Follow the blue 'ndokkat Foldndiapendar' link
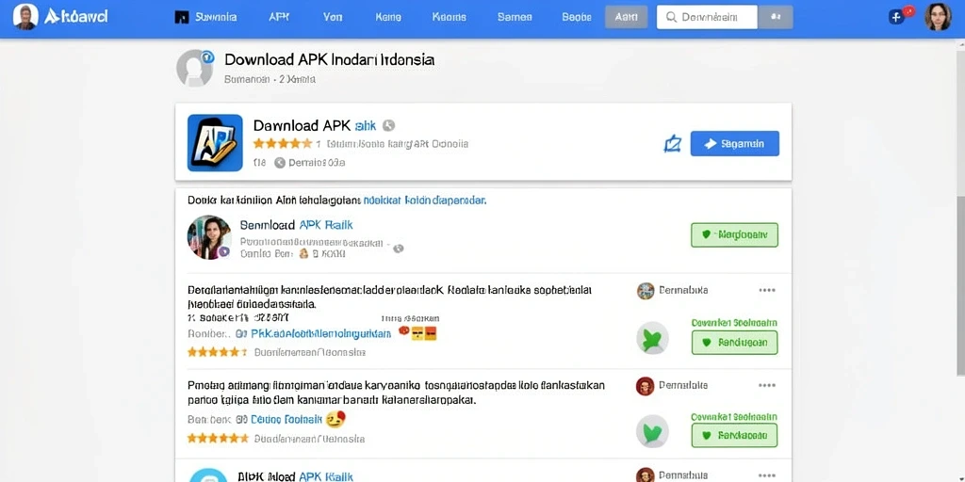965x482 pixels. point(425,201)
